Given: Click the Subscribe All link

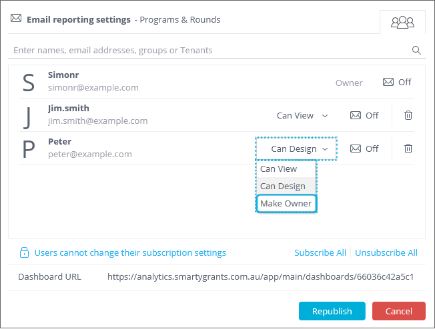Looking at the screenshot, I should [x=320, y=253].
